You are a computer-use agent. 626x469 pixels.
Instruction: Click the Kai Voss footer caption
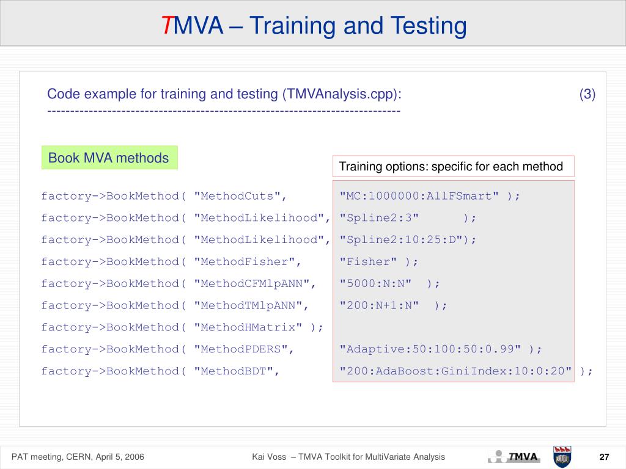[348, 457]
